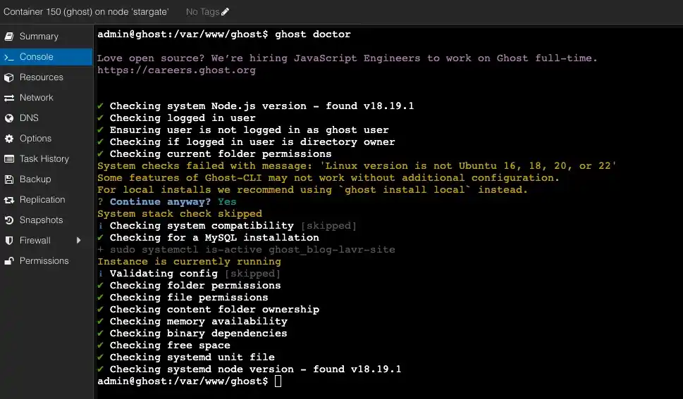Image resolution: width=683 pixels, height=399 pixels.
Task: Click 'Checking logged in user' line
Action: coord(176,118)
